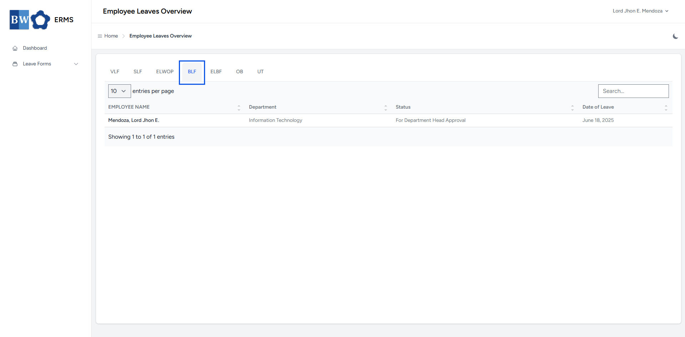Image resolution: width=685 pixels, height=337 pixels.
Task: Switch to the SLF tab
Action: (x=137, y=72)
